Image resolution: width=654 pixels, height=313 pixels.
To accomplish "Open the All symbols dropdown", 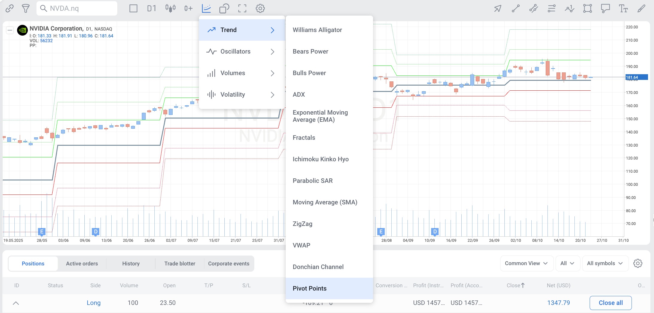I will point(605,263).
